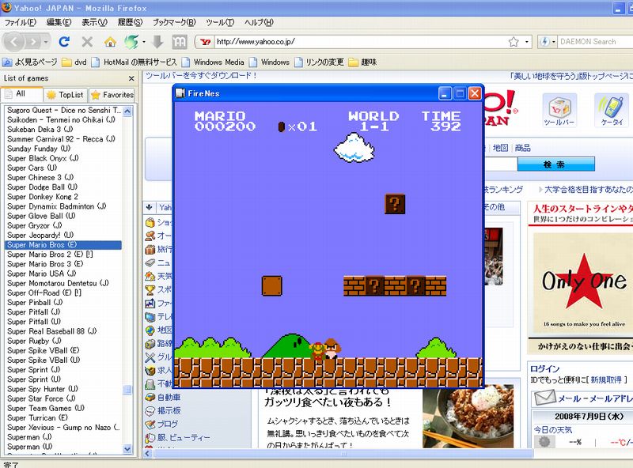Switch to the All games tab
The width and height of the screenshot is (633, 468).
point(22,94)
